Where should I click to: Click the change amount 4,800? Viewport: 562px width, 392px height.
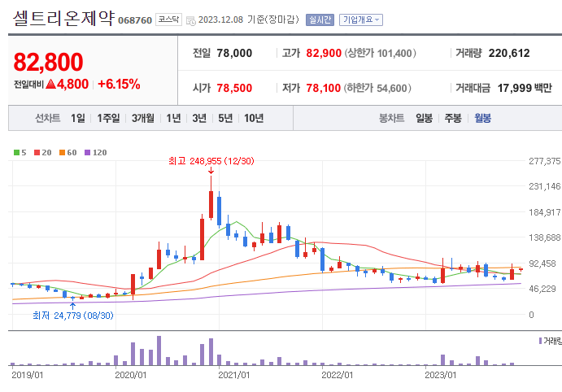72,85
